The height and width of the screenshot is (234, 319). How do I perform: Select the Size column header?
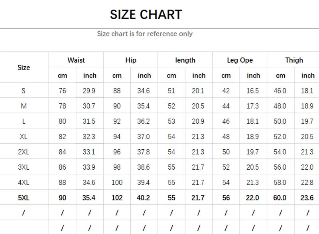(24, 67)
